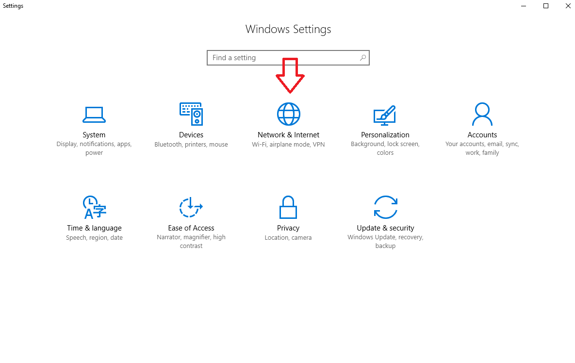Minimize the Settings window
Viewport: 575px width, 363px height.
pos(524,6)
